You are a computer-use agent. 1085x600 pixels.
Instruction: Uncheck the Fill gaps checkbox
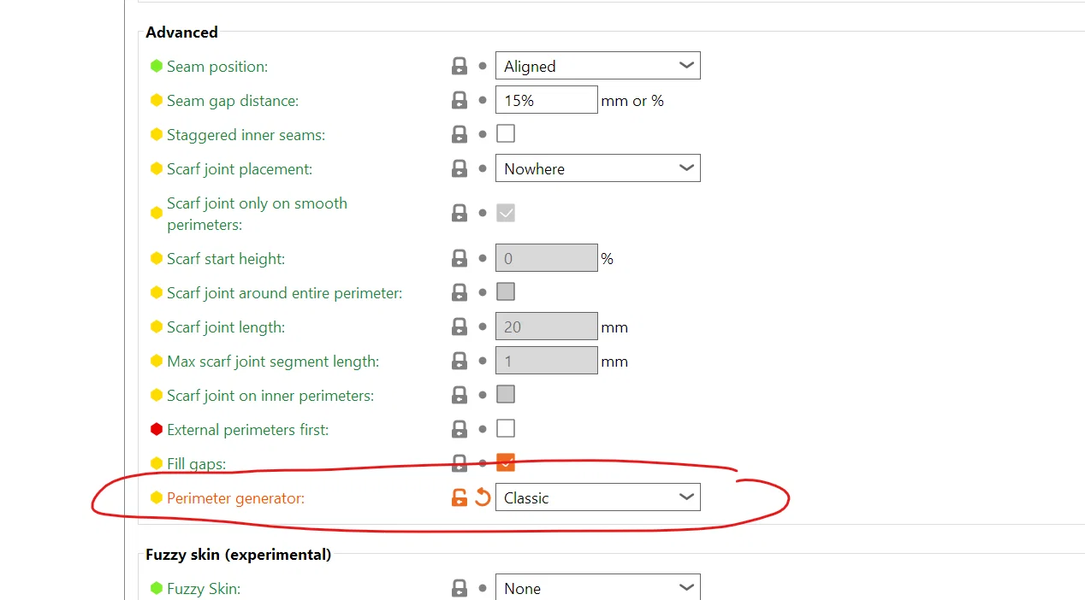(506, 462)
